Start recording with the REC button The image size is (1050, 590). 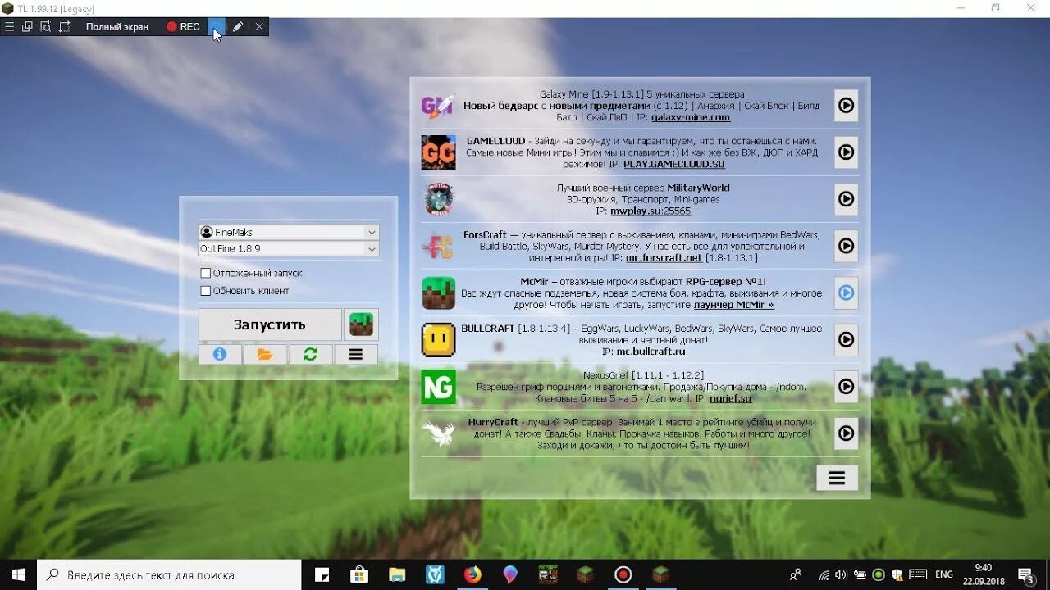point(183,27)
